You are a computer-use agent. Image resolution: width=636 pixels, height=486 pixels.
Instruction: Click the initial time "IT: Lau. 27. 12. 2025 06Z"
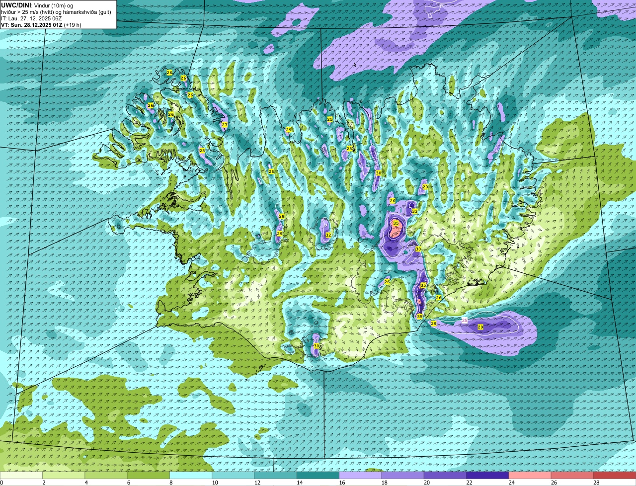click(31, 18)
